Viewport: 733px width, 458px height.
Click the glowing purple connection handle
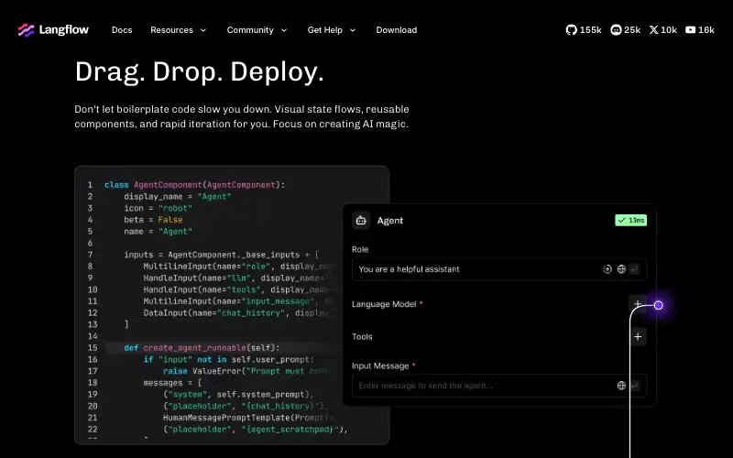[x=658, y=305]
